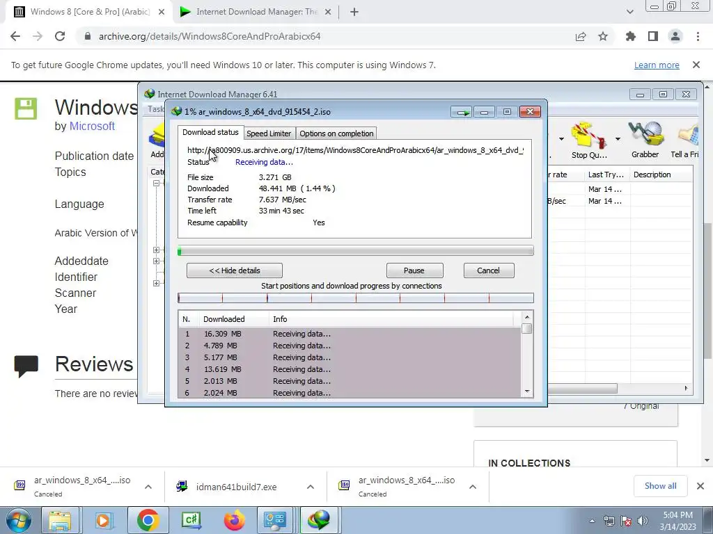Click the Chrome taskbar icon

[x=148, y=520]
